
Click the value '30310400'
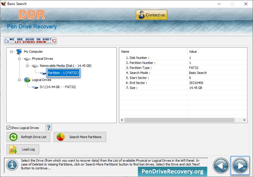pos(196,83)
